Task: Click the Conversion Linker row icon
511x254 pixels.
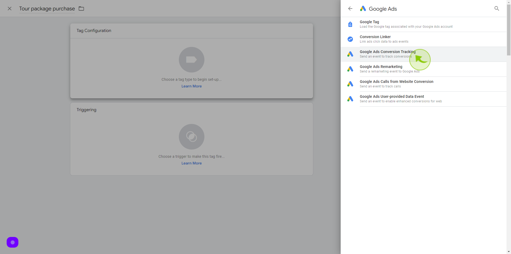Action: tap(350, 39)
